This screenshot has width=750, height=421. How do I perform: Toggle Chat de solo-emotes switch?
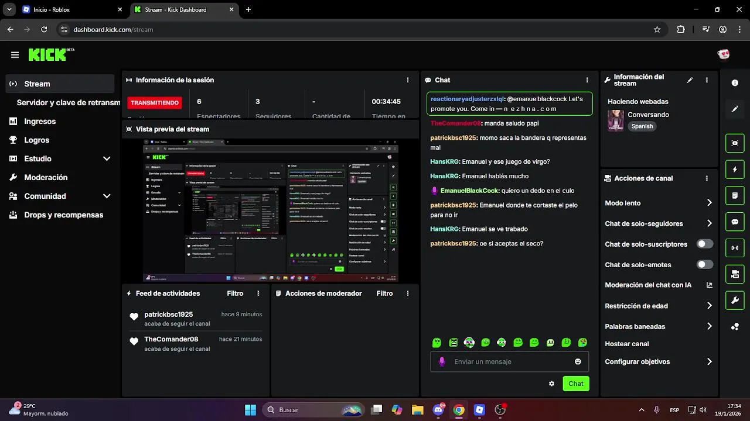click(705, 264)
